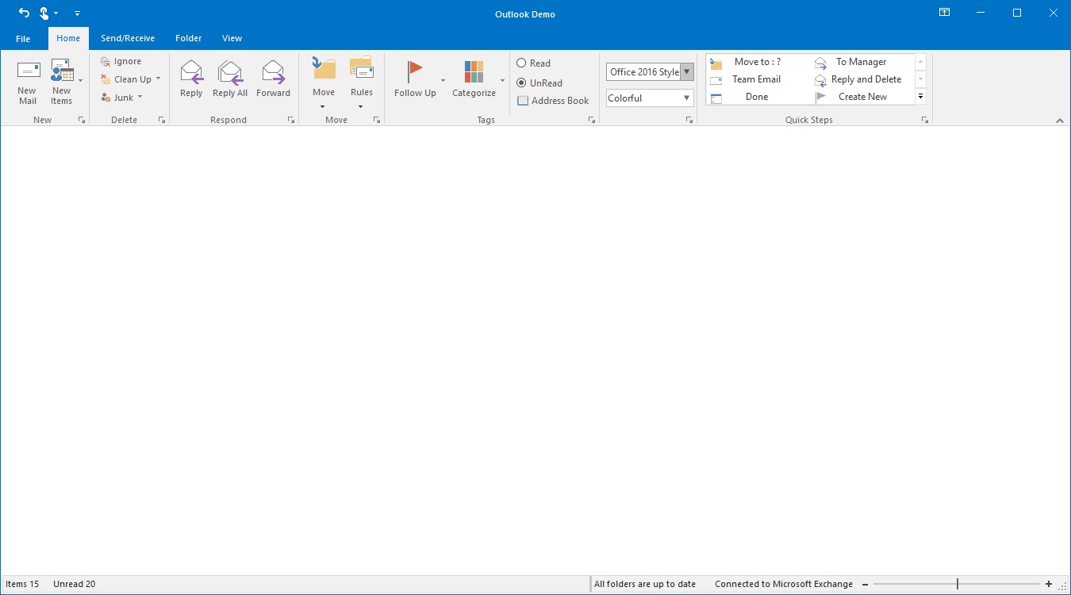This screenshot has width=1071, height=595.
Task: Customize Quick Access Toolbar dropdown
Action: click(77, 13)
